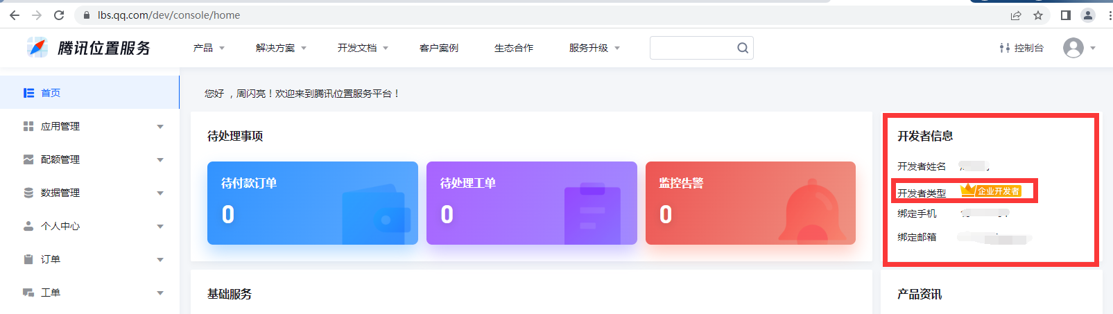Expand the 工单 sidebar section
The height and width of the screenshot is (314, 1113).
pyautogui.click(x=160, y=293)
